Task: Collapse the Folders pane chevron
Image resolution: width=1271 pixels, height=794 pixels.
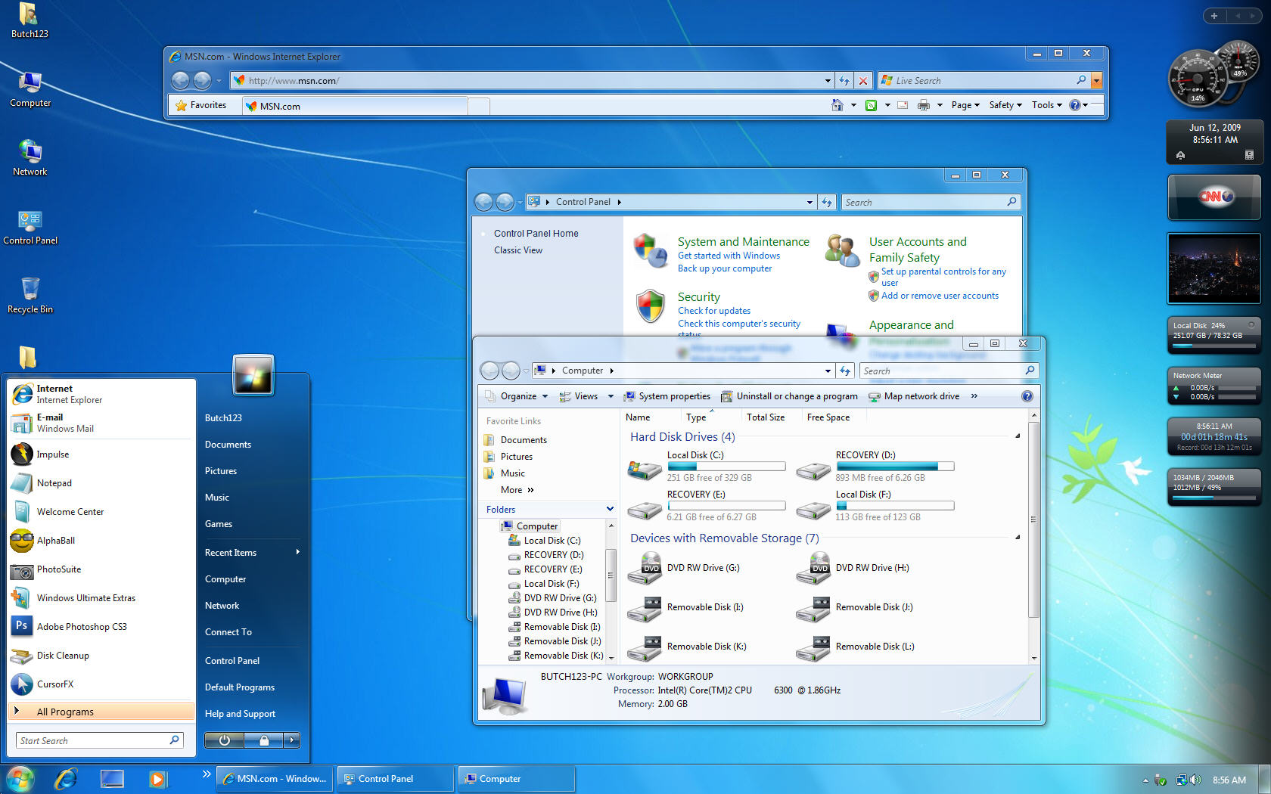Action: pos(610,510)
